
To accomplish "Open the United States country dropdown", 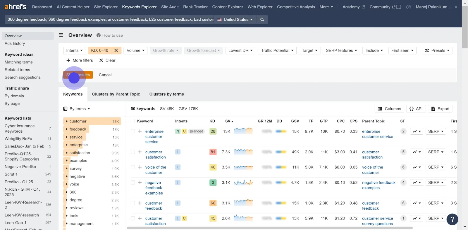I will (x=235, y=20).
